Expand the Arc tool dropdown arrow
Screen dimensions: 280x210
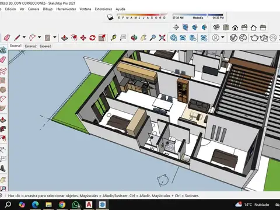(39, 37)
